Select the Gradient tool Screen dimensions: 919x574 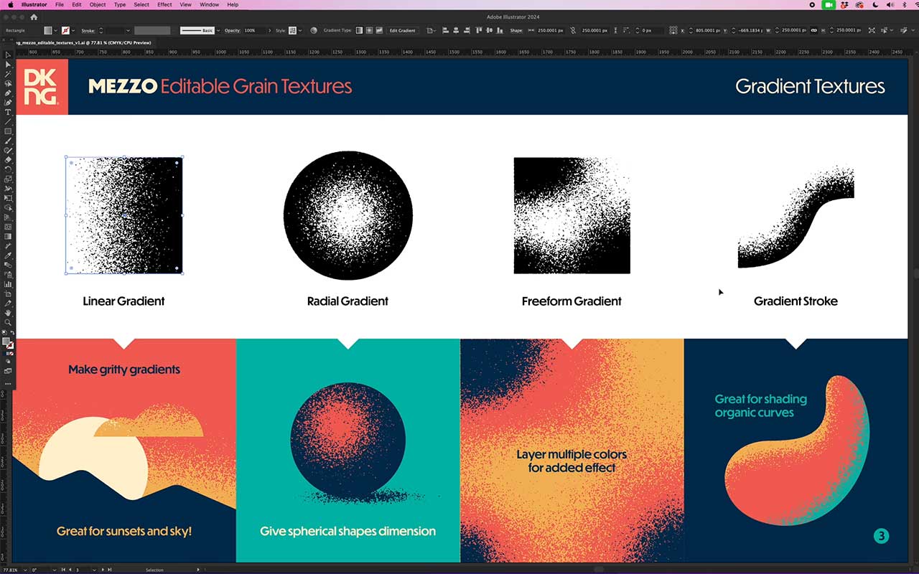coord(9,236)
